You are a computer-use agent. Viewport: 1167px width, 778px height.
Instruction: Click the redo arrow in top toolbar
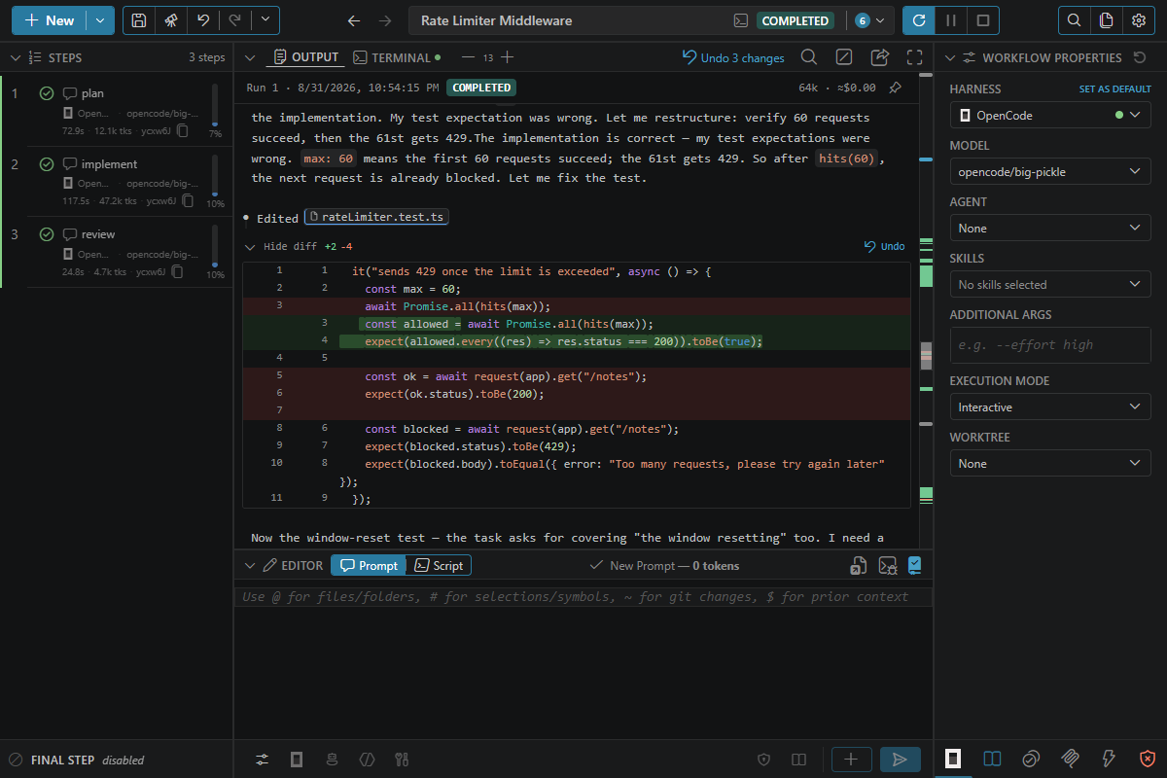234,20
